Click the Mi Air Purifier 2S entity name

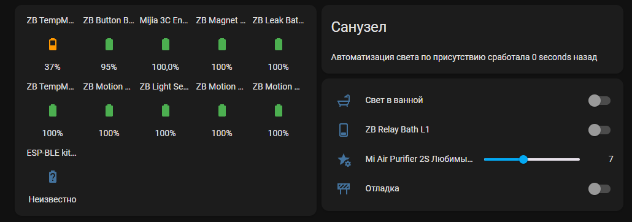pos(419,159)
